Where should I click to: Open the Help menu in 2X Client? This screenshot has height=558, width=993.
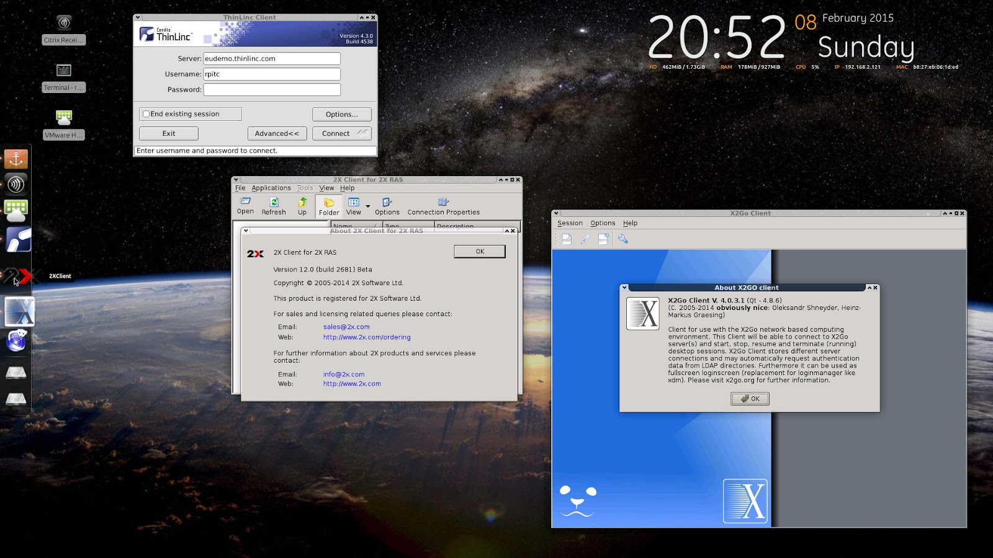coord(348,188)
